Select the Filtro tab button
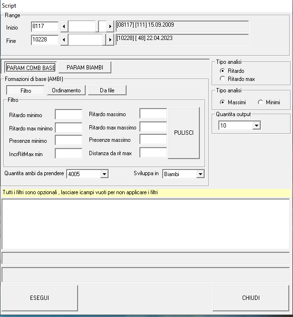This screenshot has height=317, width=293. point(25,90)
